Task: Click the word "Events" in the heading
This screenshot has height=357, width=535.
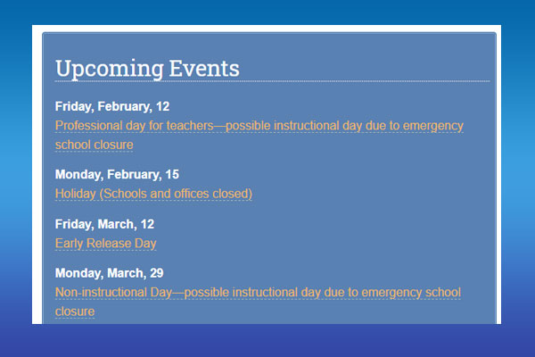Action: point(204,68)
